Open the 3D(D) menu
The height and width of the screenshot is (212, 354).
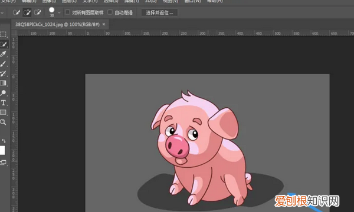pos(151,1)
